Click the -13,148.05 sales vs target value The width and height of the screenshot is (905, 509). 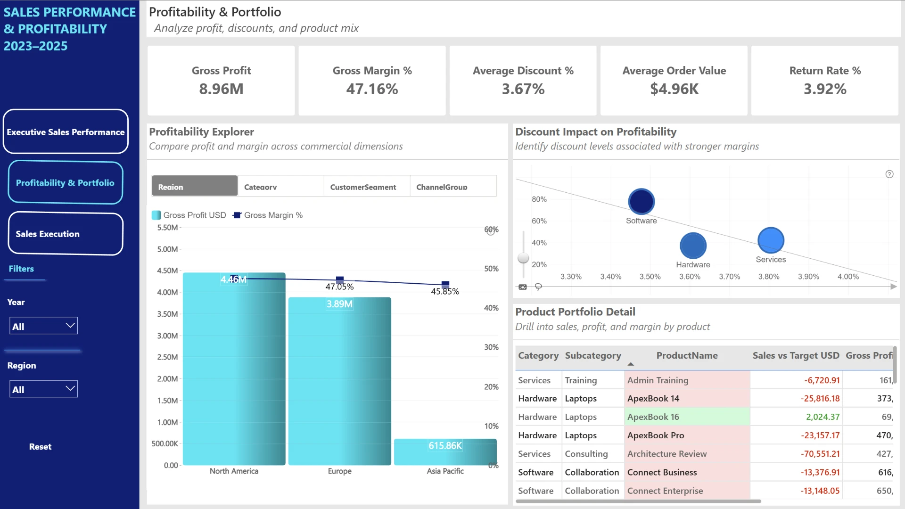click(x=820, y=491)
